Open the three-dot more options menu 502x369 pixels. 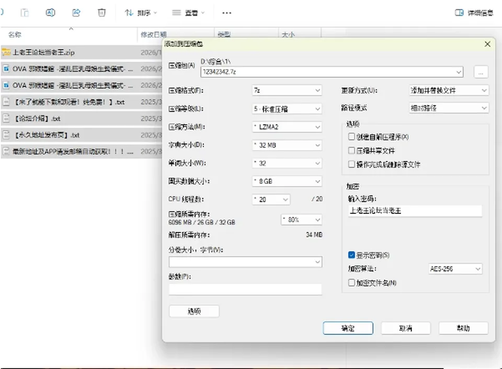226,13
